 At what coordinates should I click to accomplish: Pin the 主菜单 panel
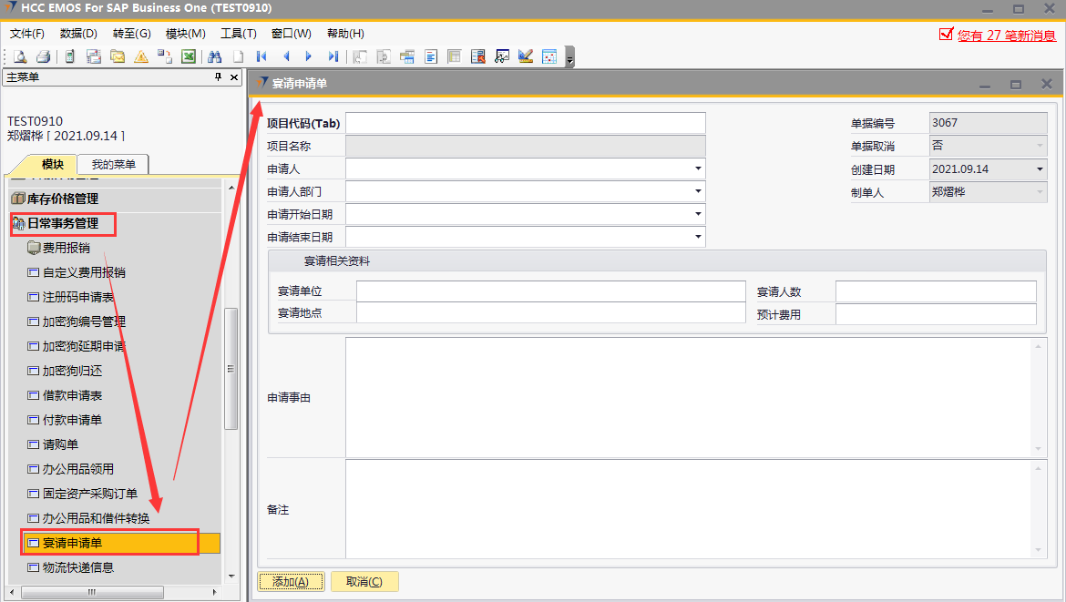pos(219,77)
